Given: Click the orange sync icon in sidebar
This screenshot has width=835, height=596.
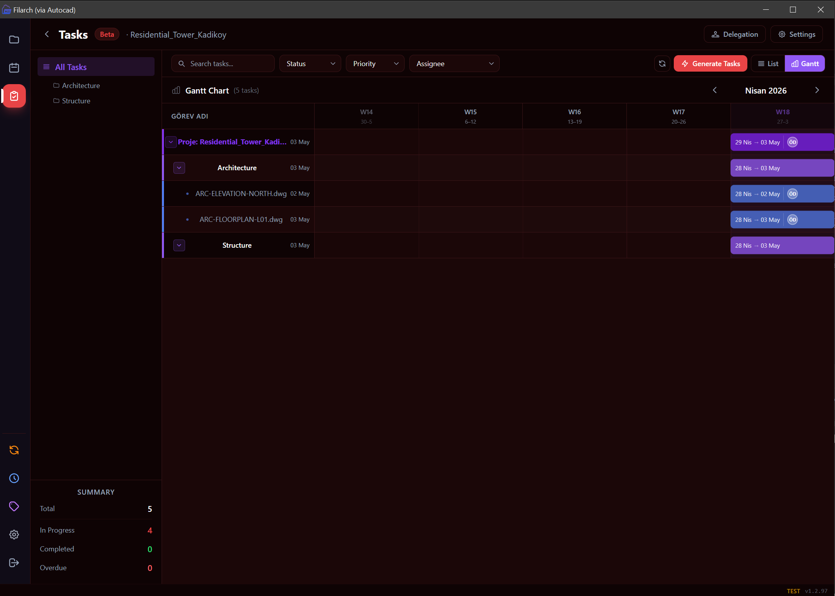Looking at the screenshot, I should (x=14, y=450).
